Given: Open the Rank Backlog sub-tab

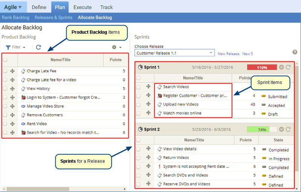Looking at the screenshot, I should [15, 17].
